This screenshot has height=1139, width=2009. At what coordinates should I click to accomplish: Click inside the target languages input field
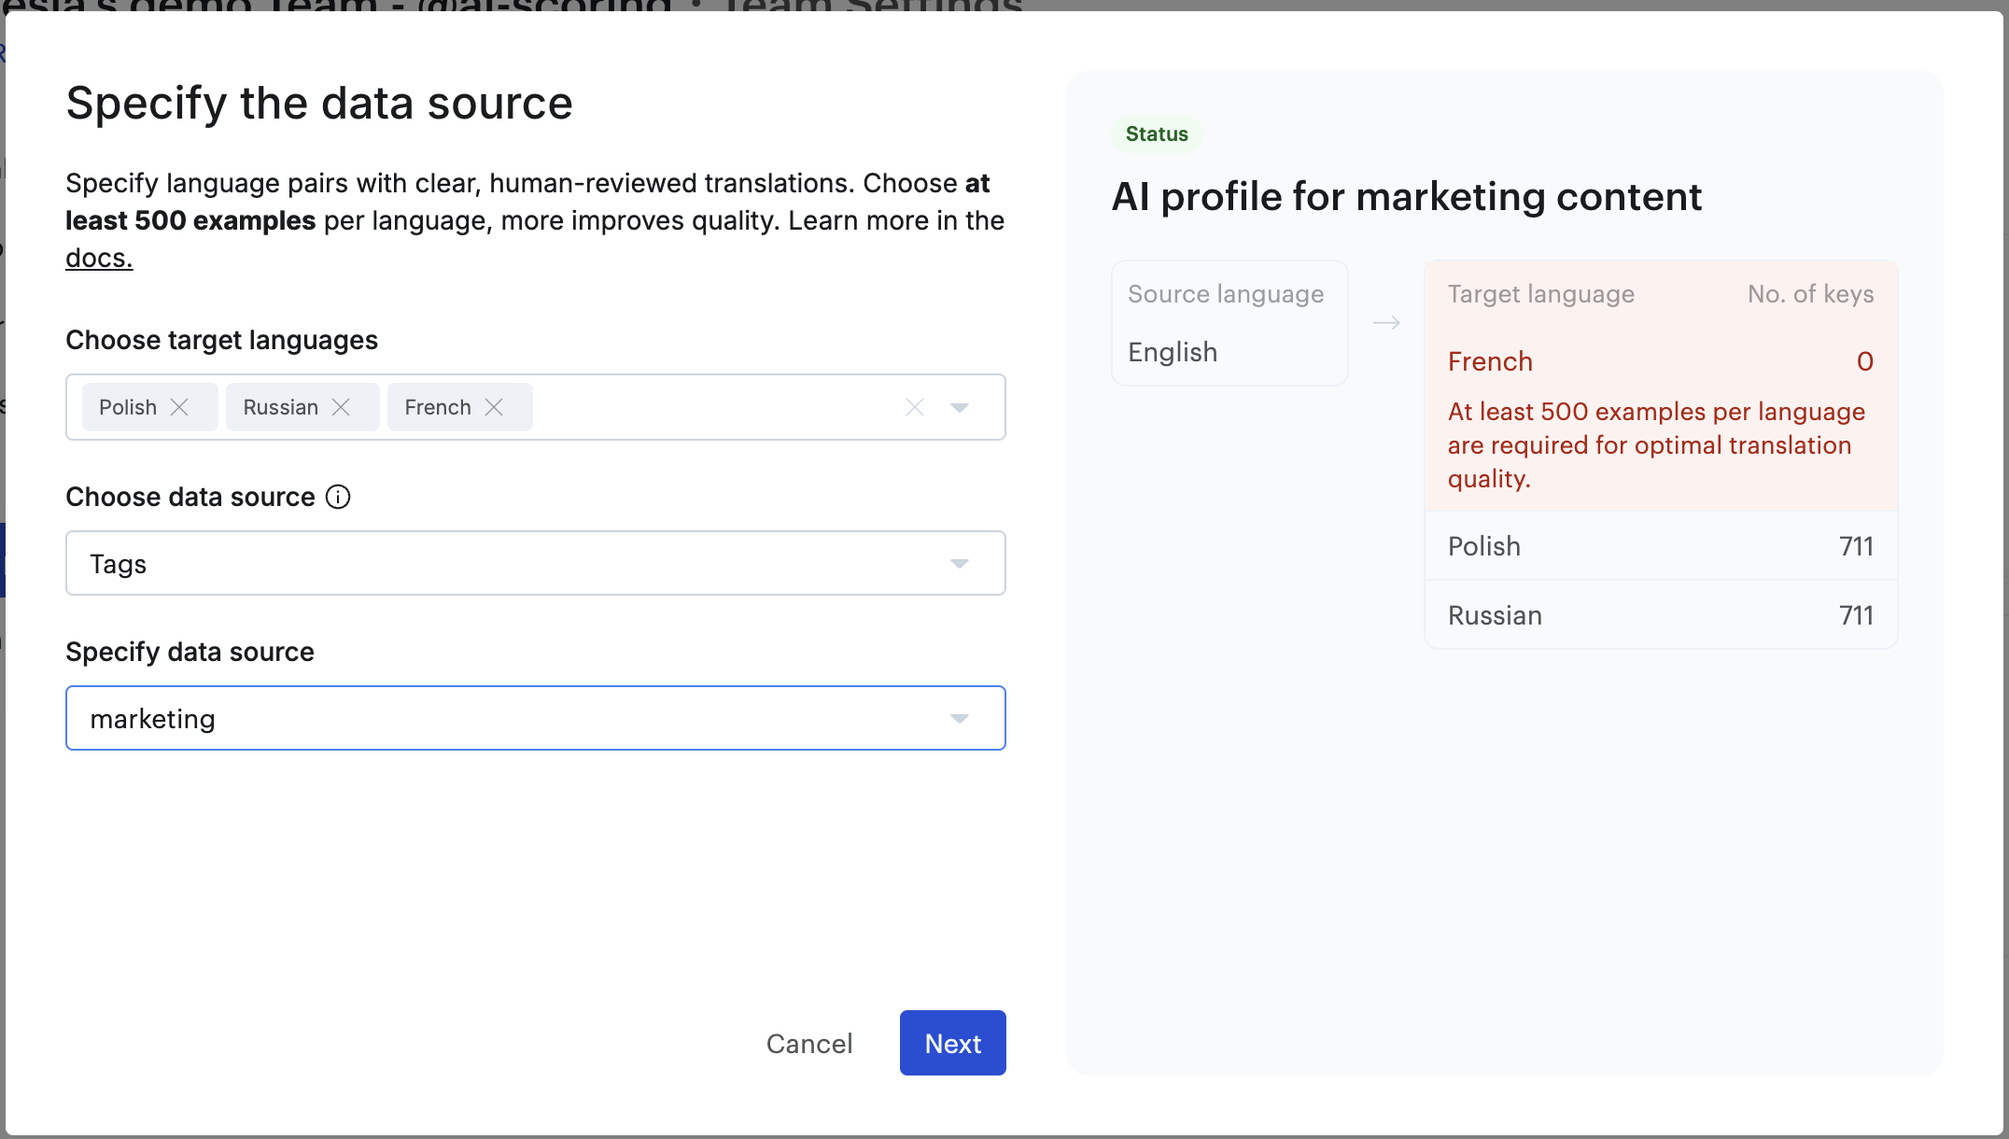click(x=709, y=407)
